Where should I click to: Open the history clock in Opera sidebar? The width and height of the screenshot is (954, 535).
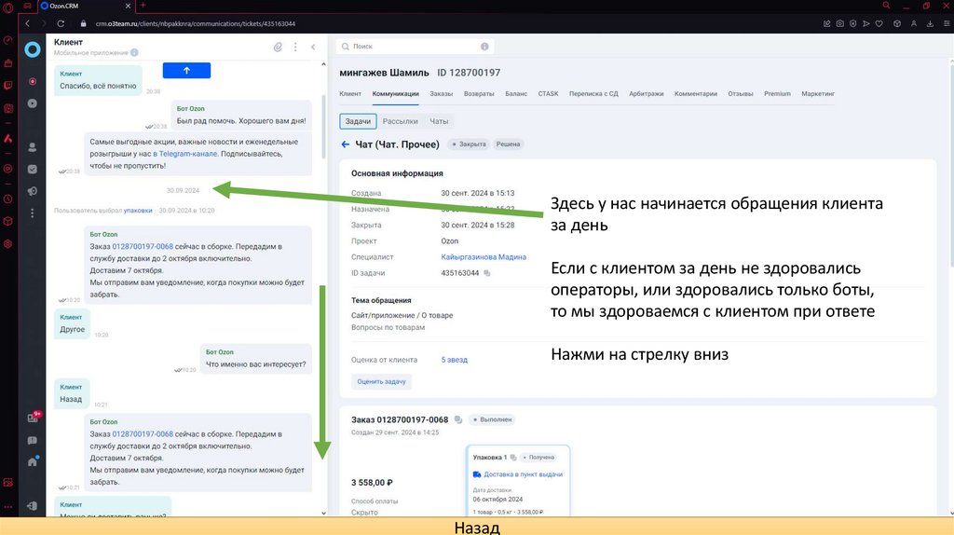pyautogui.click(x=7, y=199)
